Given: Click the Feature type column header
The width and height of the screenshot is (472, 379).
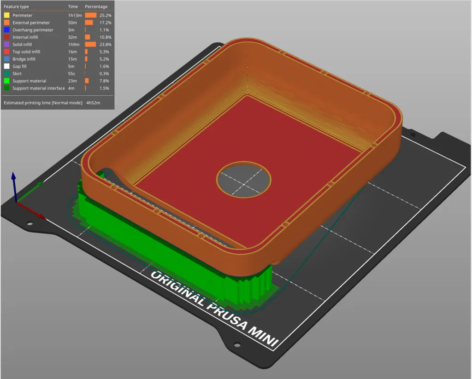Looking at the screenshot, I should (x=16, y=6).
